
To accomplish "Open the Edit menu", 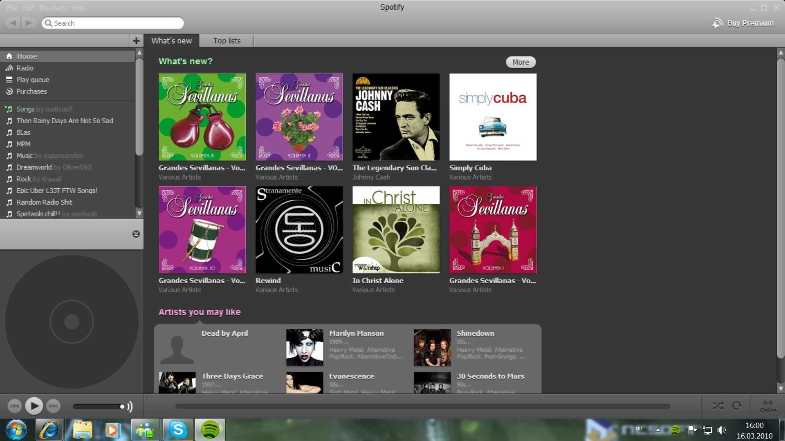I will pyautogui.click(x=28, y=8).
